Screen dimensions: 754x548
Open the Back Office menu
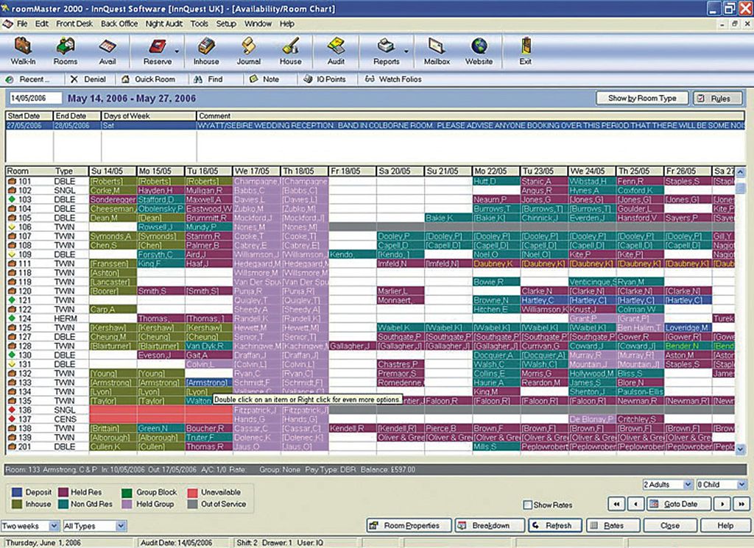point(119,24)
